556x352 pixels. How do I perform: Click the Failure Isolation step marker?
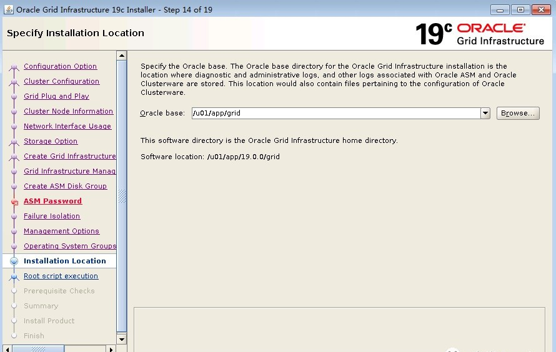point(14,217)
